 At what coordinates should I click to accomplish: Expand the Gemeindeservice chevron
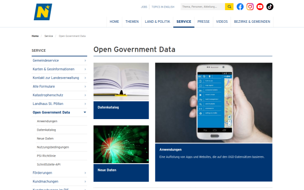tap(85, 61)
